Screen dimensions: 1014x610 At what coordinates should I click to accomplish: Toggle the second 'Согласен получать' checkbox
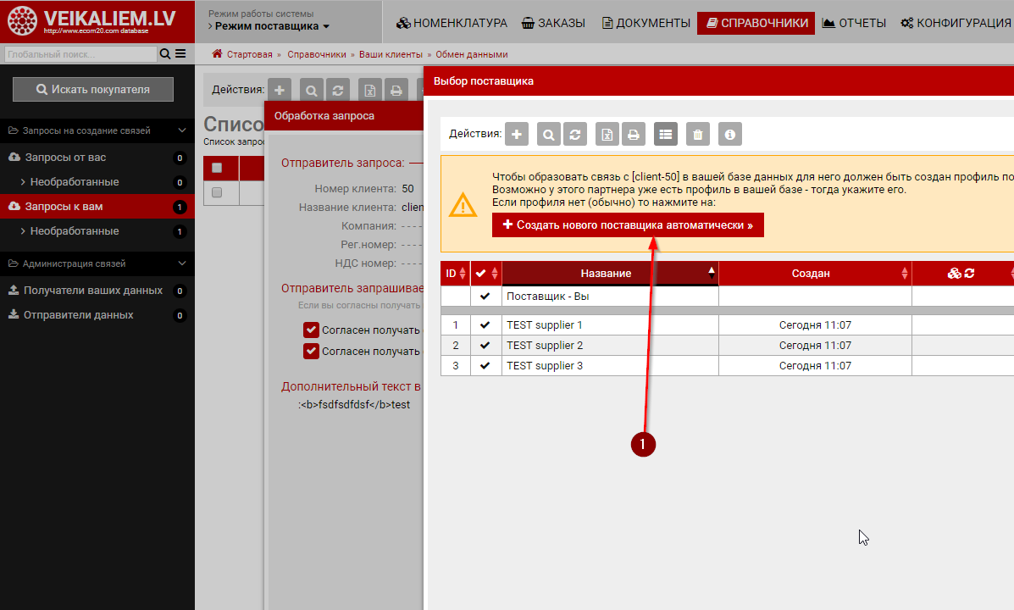point(311,351)
